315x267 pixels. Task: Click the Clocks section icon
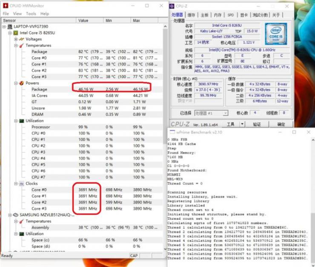tap(21, 184)
